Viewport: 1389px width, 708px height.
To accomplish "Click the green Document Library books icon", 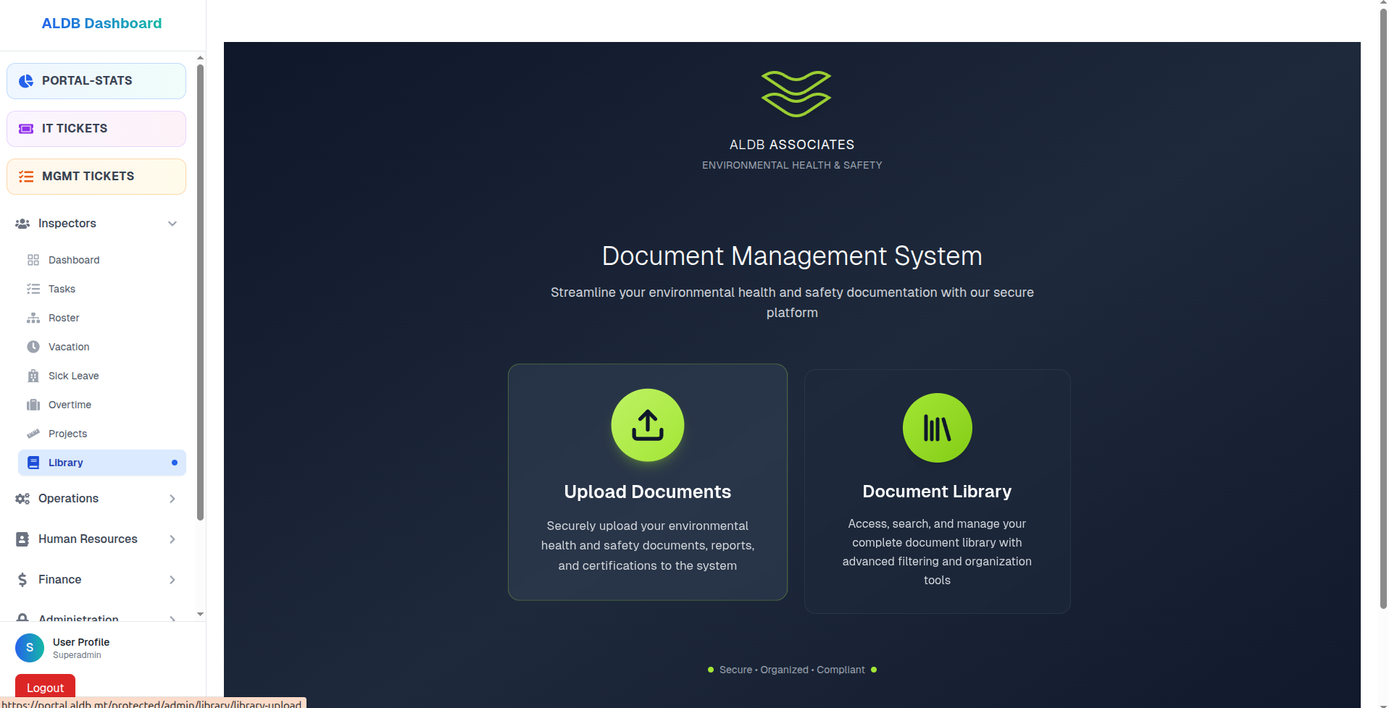I will click(936, 428).
